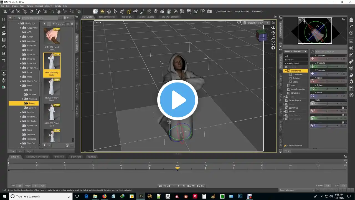Switch to the Render Settings tab
This screenshot has width=355, height=200.
[x=107, y=17]
